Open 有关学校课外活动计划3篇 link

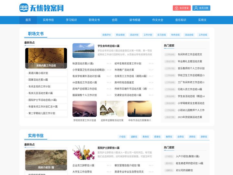point(86,76)
